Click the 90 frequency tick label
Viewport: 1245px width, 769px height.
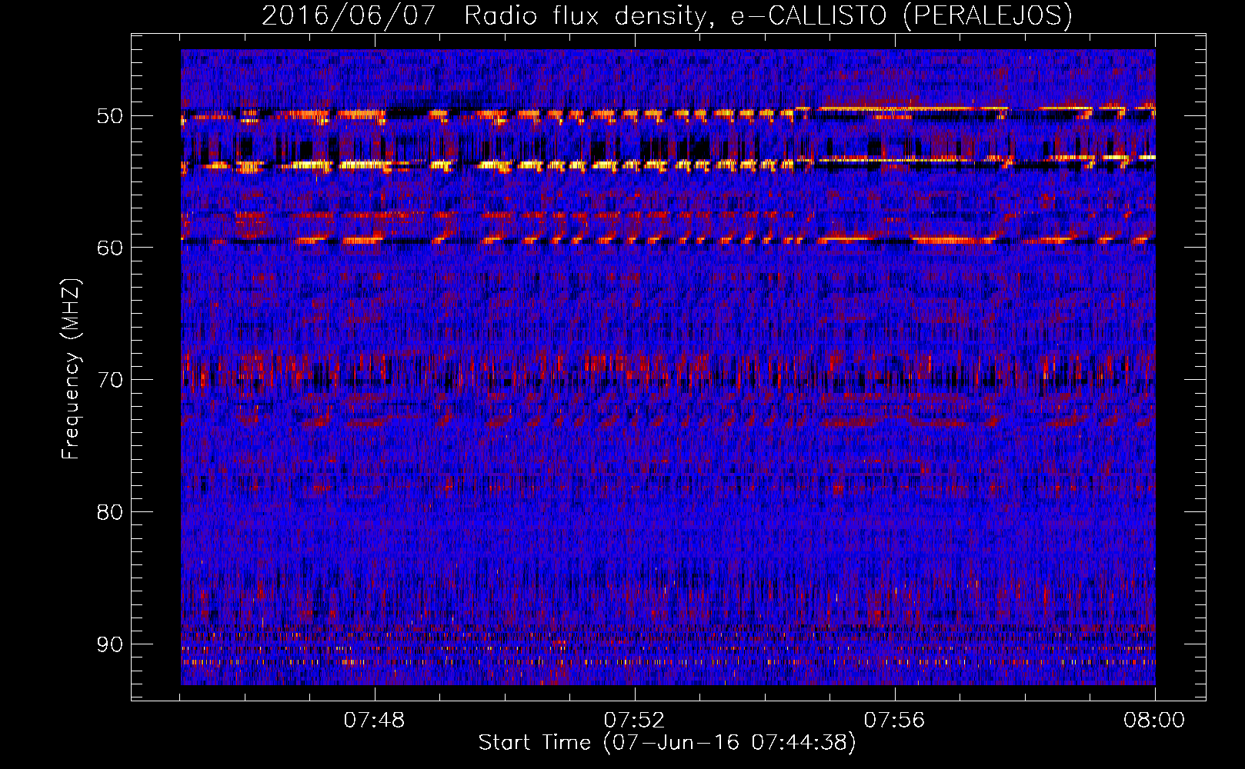tap(109, 644)
